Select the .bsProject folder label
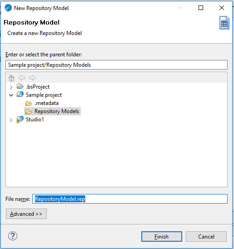This screenshot has width=234, height=249. click(38, 87)
